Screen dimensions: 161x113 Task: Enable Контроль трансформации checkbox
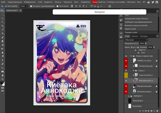click(x=31, y=6)
